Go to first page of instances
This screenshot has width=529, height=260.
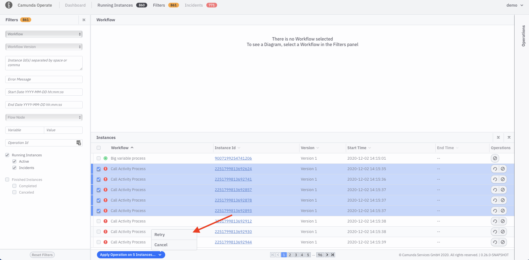[273, 255]
